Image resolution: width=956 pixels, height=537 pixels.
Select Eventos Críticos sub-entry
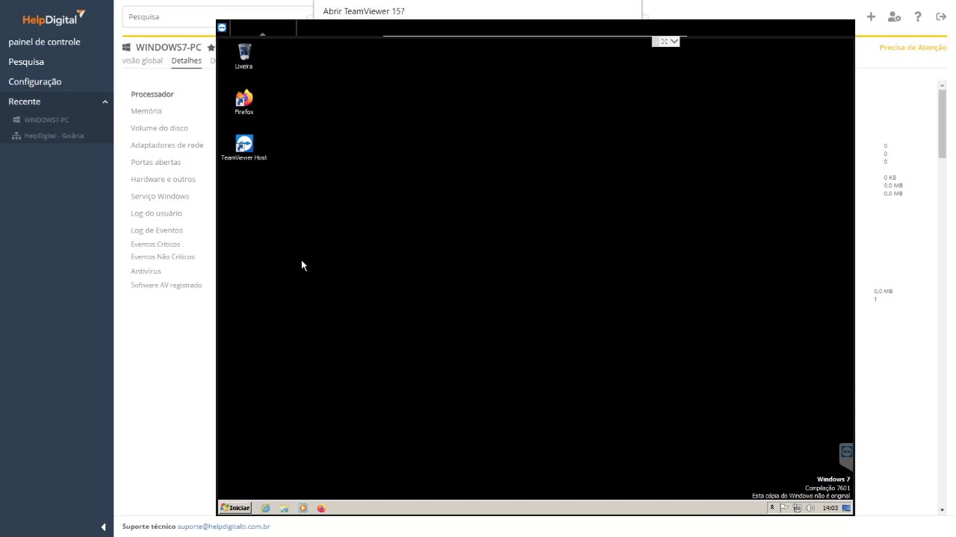click(155, 244)
